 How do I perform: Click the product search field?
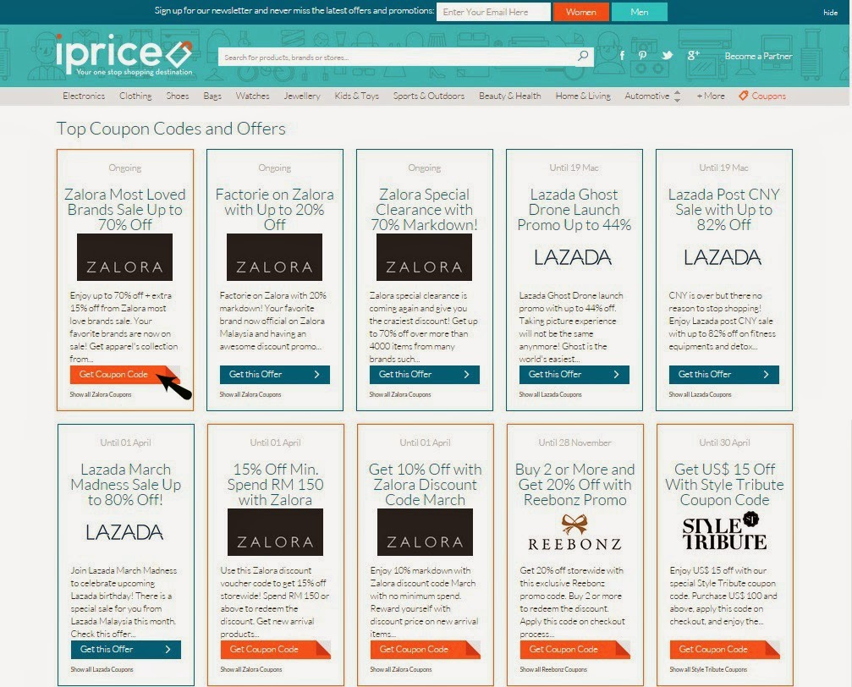398,57
